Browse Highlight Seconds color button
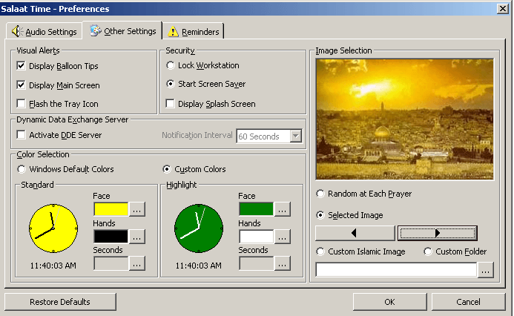Image resolution: width=514 pixels, height=316 pixels. [x=283, y=263]
